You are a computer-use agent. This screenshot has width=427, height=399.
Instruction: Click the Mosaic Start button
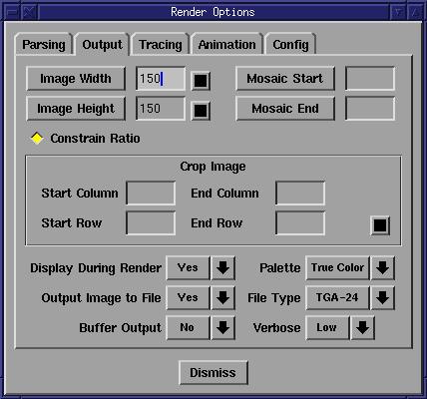[x=285, y=79]
